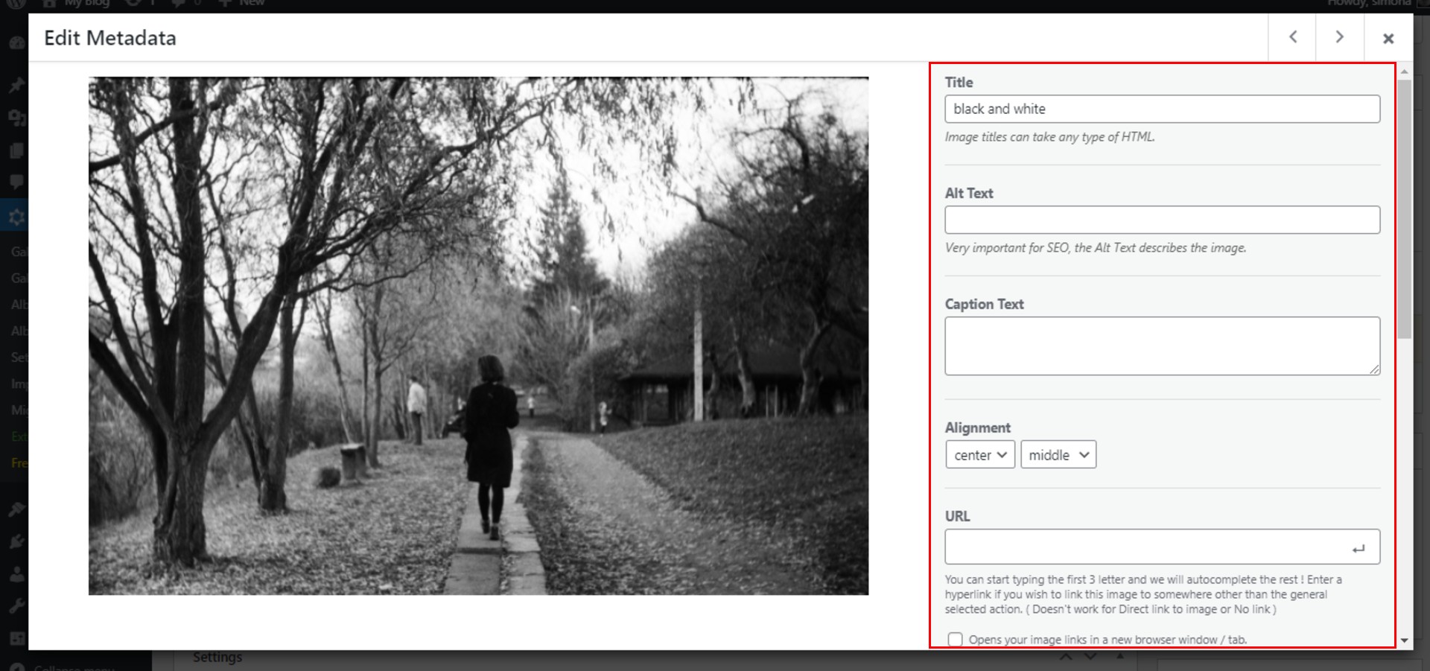Open the center horizontal alignment dropdown

pyautogui.click(x=980, y=454)
